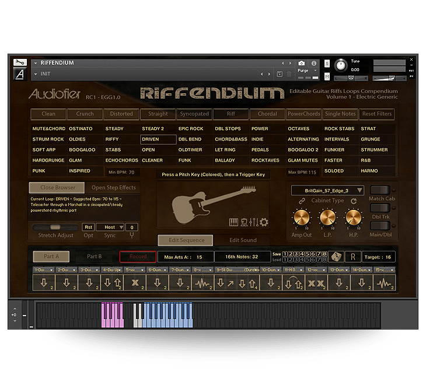
Task: Click the camera snapshot icon
Action: pos(301,63)
